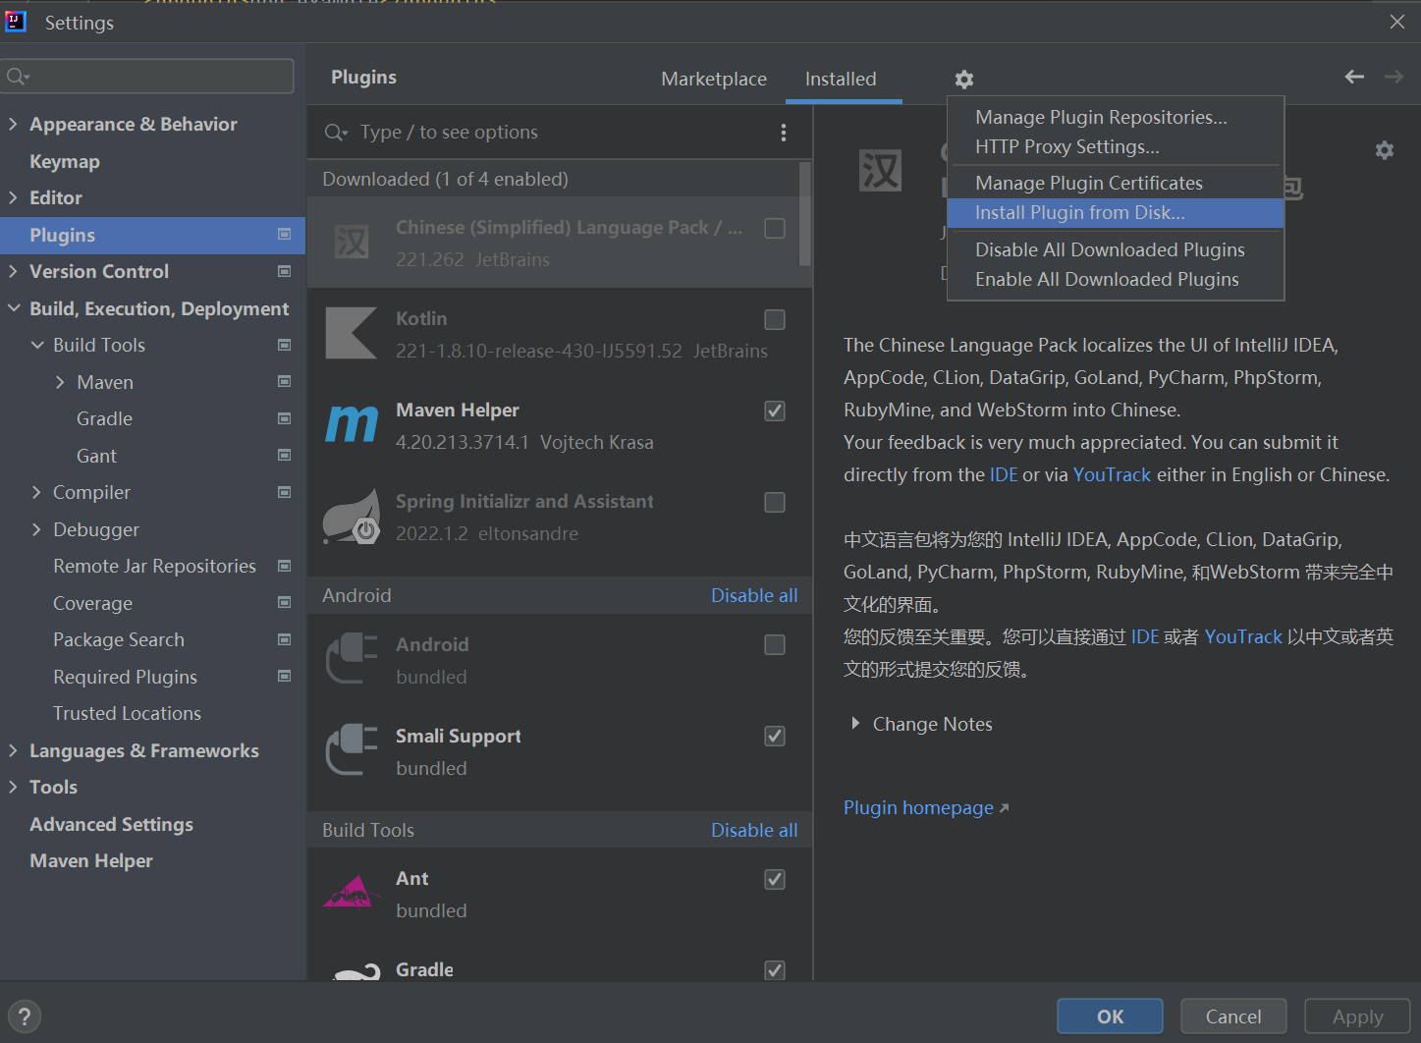Click the project-level icon beside Maven
This screenshot has width=1421, height=1043.
point(285,381)
